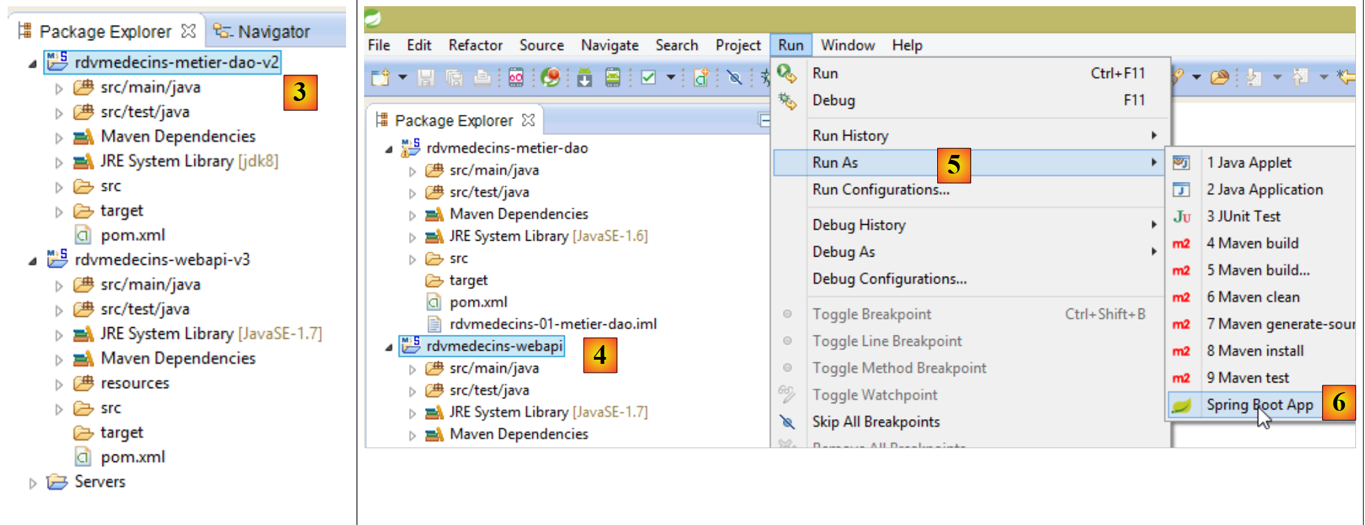Expand the Servers folder in the tree

pyautogui.click(x=33, y=483)
